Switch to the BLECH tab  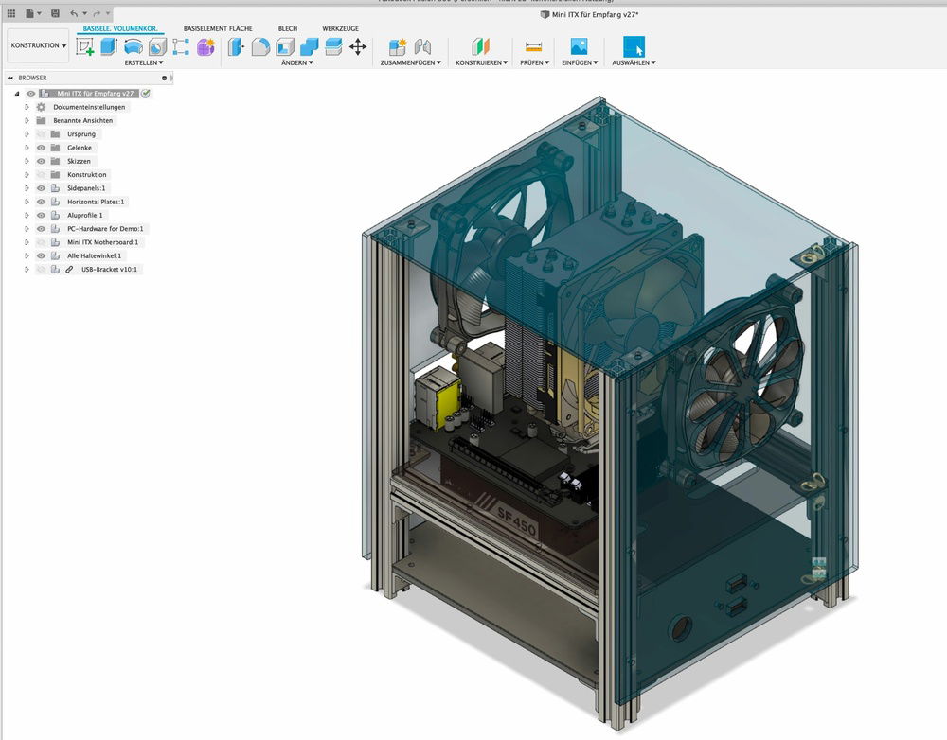(x=287, y=29)
